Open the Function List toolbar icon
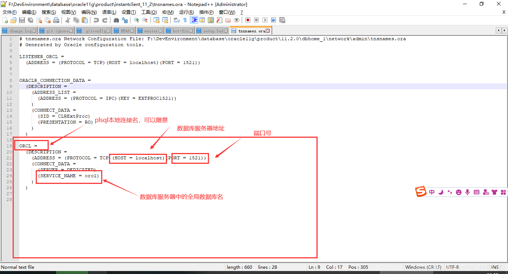 (219, 20)
